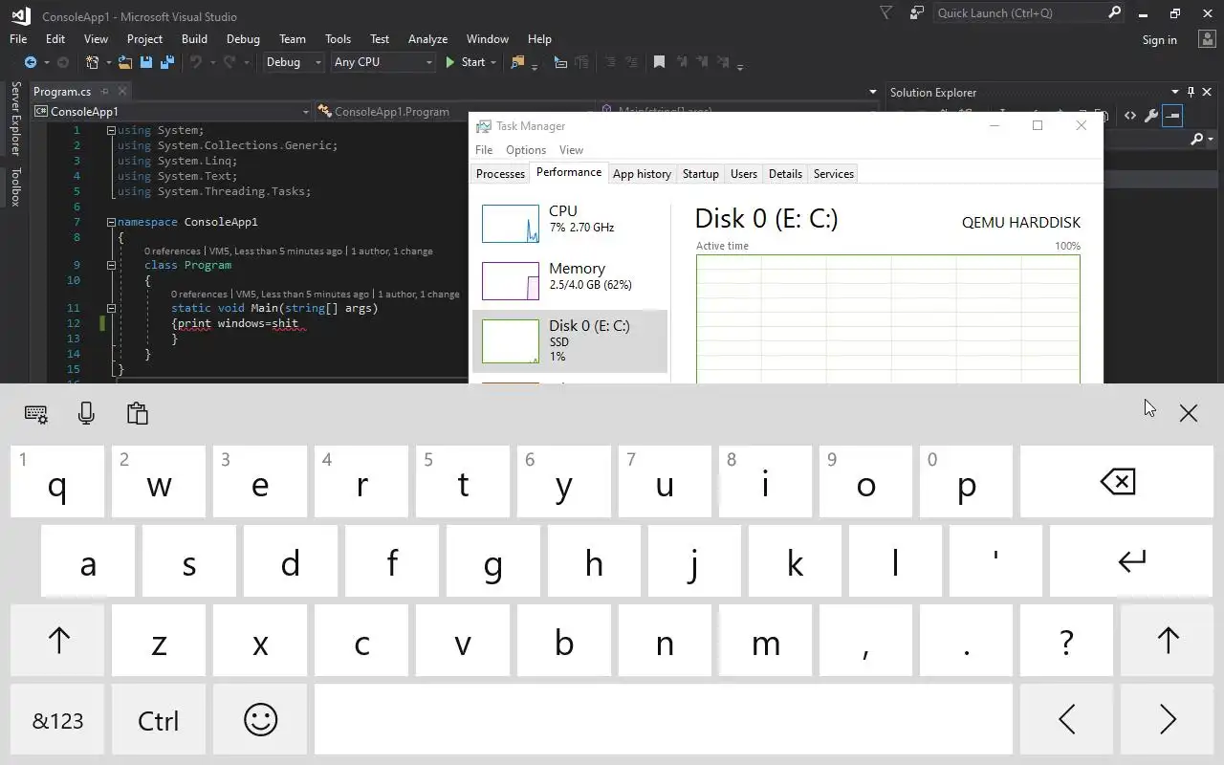Click the Solution Explorer search magnifier icon
Screen dimensions: 1224x765
tap(1196, 139)
